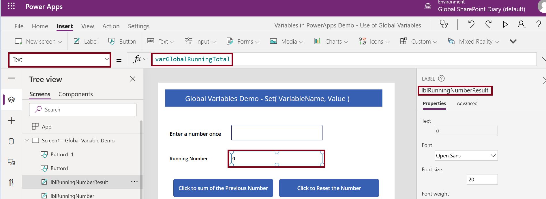The width and height of the screenshot is (546, 199).
Task: Click the control name lblRunningNumberResult field
Action: 455,90
